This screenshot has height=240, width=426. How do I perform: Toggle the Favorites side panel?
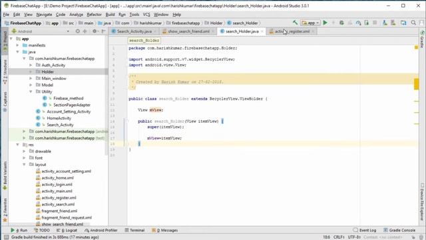(5, 210)
